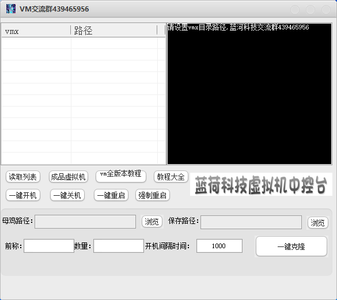
Task: Open 教程大全 tutorials button
Action: click(x=171, y=177)
